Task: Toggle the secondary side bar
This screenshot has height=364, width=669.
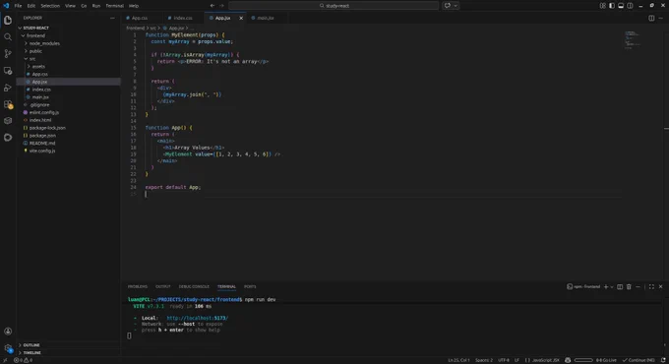Action: 631,6
